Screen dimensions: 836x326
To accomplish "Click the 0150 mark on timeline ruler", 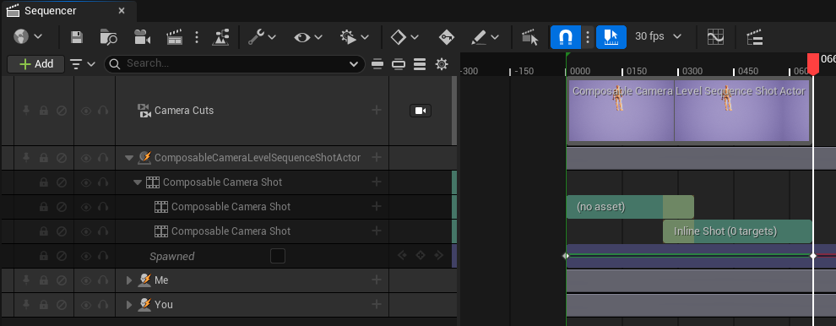I will coord(636,71).
